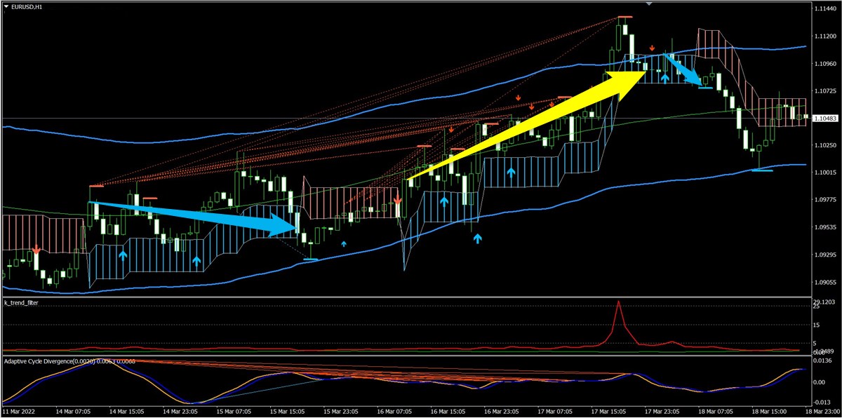
Task: Click the current price tag 1.10483
Action: [825, 119]
